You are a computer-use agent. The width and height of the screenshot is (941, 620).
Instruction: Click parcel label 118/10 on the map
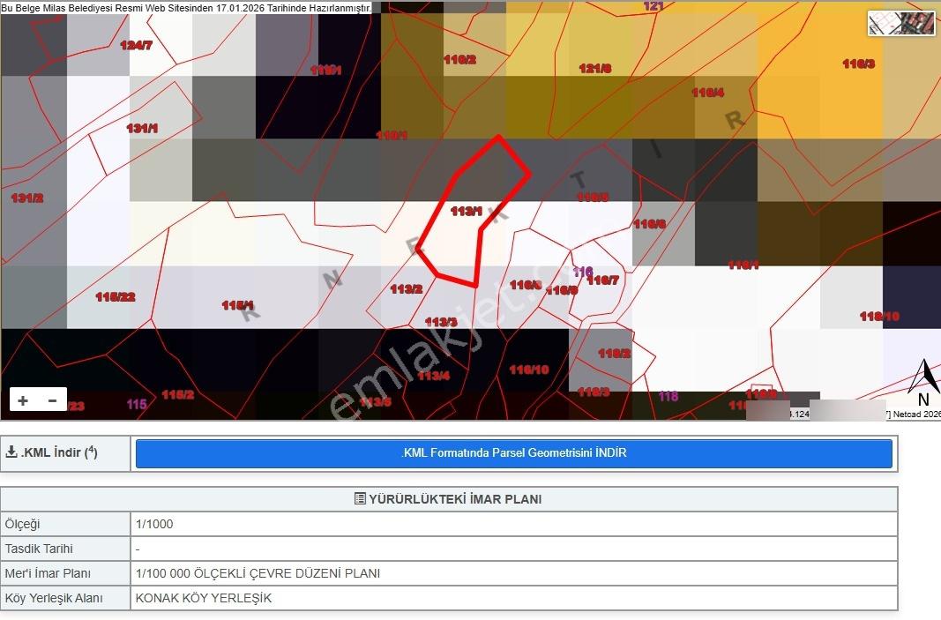[x=879, y=317]
